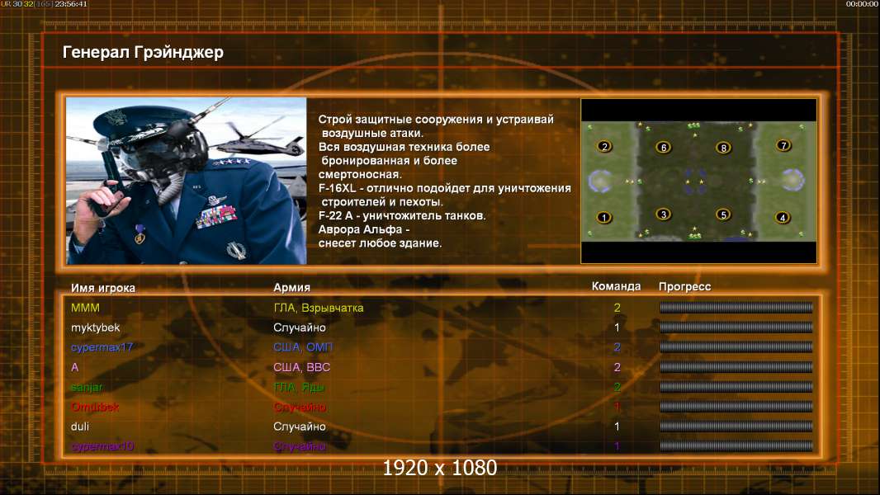Pick start position 5 on the minimap
This screenshot has width=880, height=495.
click(723, 214)
